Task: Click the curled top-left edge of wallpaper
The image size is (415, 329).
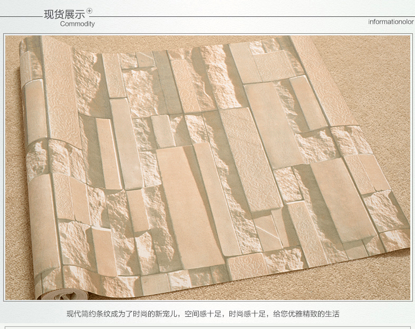Action: [29, 48]
